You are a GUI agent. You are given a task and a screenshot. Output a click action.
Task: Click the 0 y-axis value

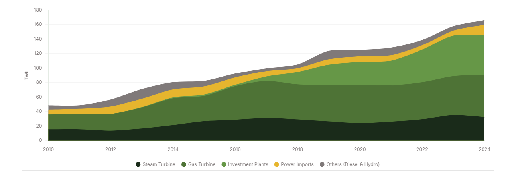[41, 140]
